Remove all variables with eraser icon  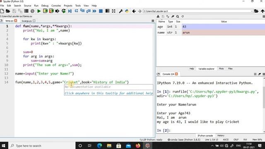click(x=173, y=17)
